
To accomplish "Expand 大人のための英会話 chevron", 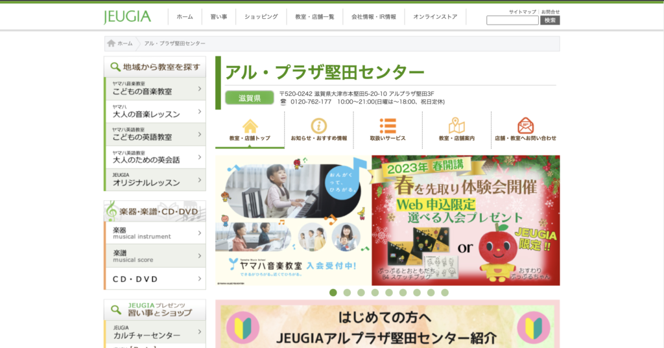I will pos(200,157).
